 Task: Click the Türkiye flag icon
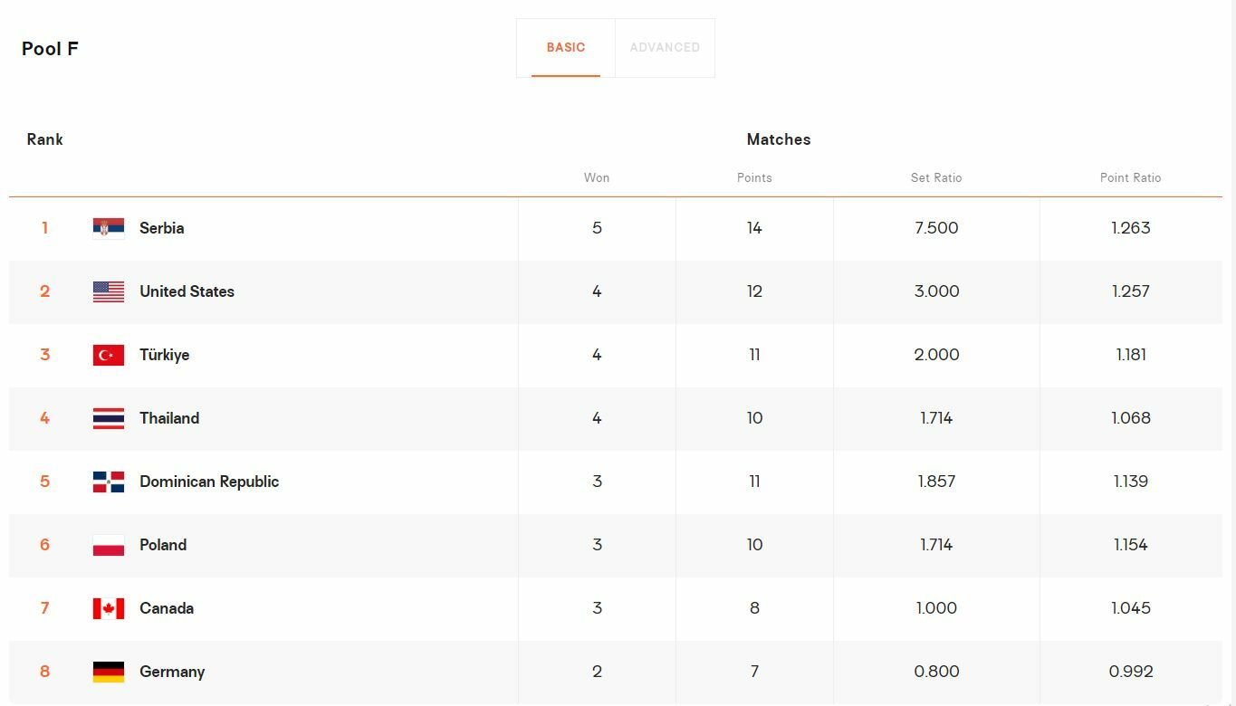tap(109, 355)
